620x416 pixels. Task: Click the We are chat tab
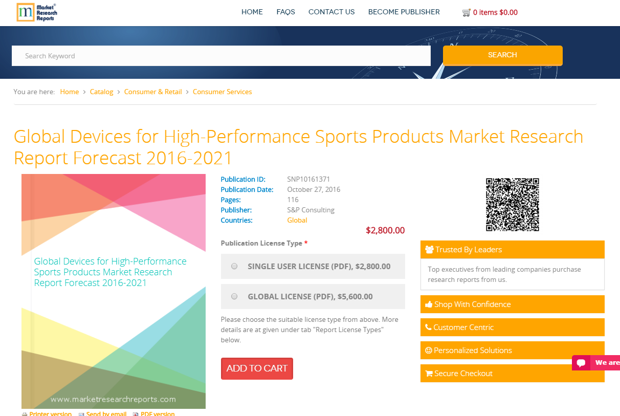[x=596, y=363]
